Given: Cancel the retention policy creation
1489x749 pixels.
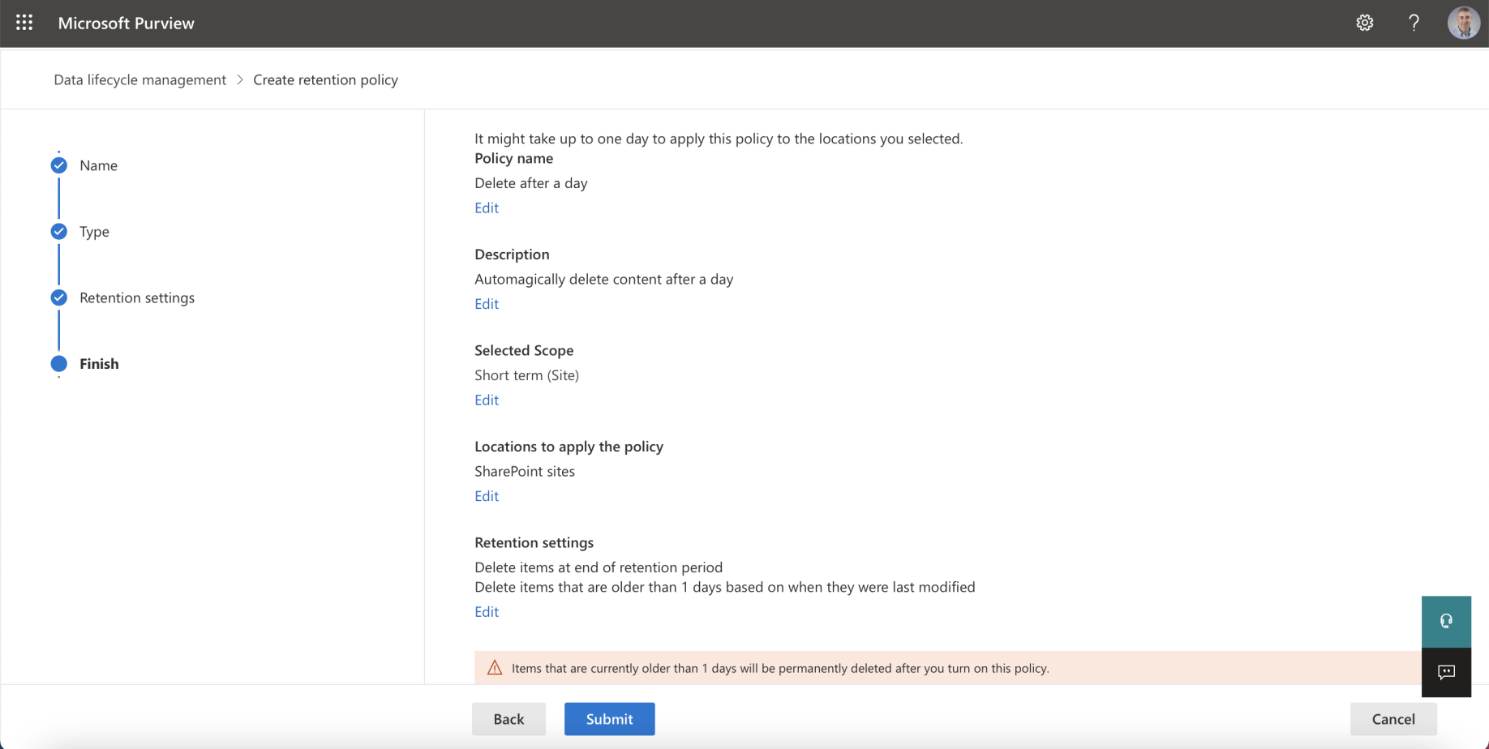Looking at the screenshot, I should [1392, 719].
